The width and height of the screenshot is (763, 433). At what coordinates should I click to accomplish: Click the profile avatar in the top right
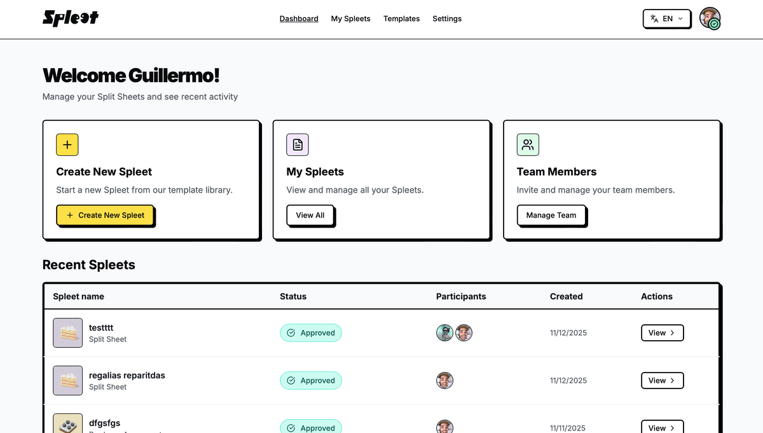710,18
